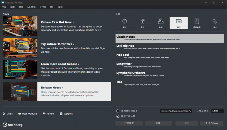Select the Production (制作) mixer category

[x=179, y=23]
